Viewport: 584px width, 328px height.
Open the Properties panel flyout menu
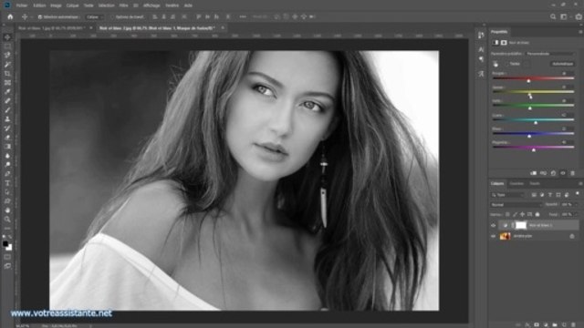coord(580,32)
